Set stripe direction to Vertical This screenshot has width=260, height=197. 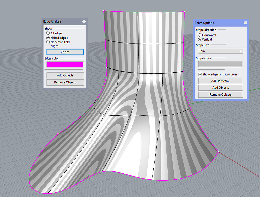pos(200,39)
